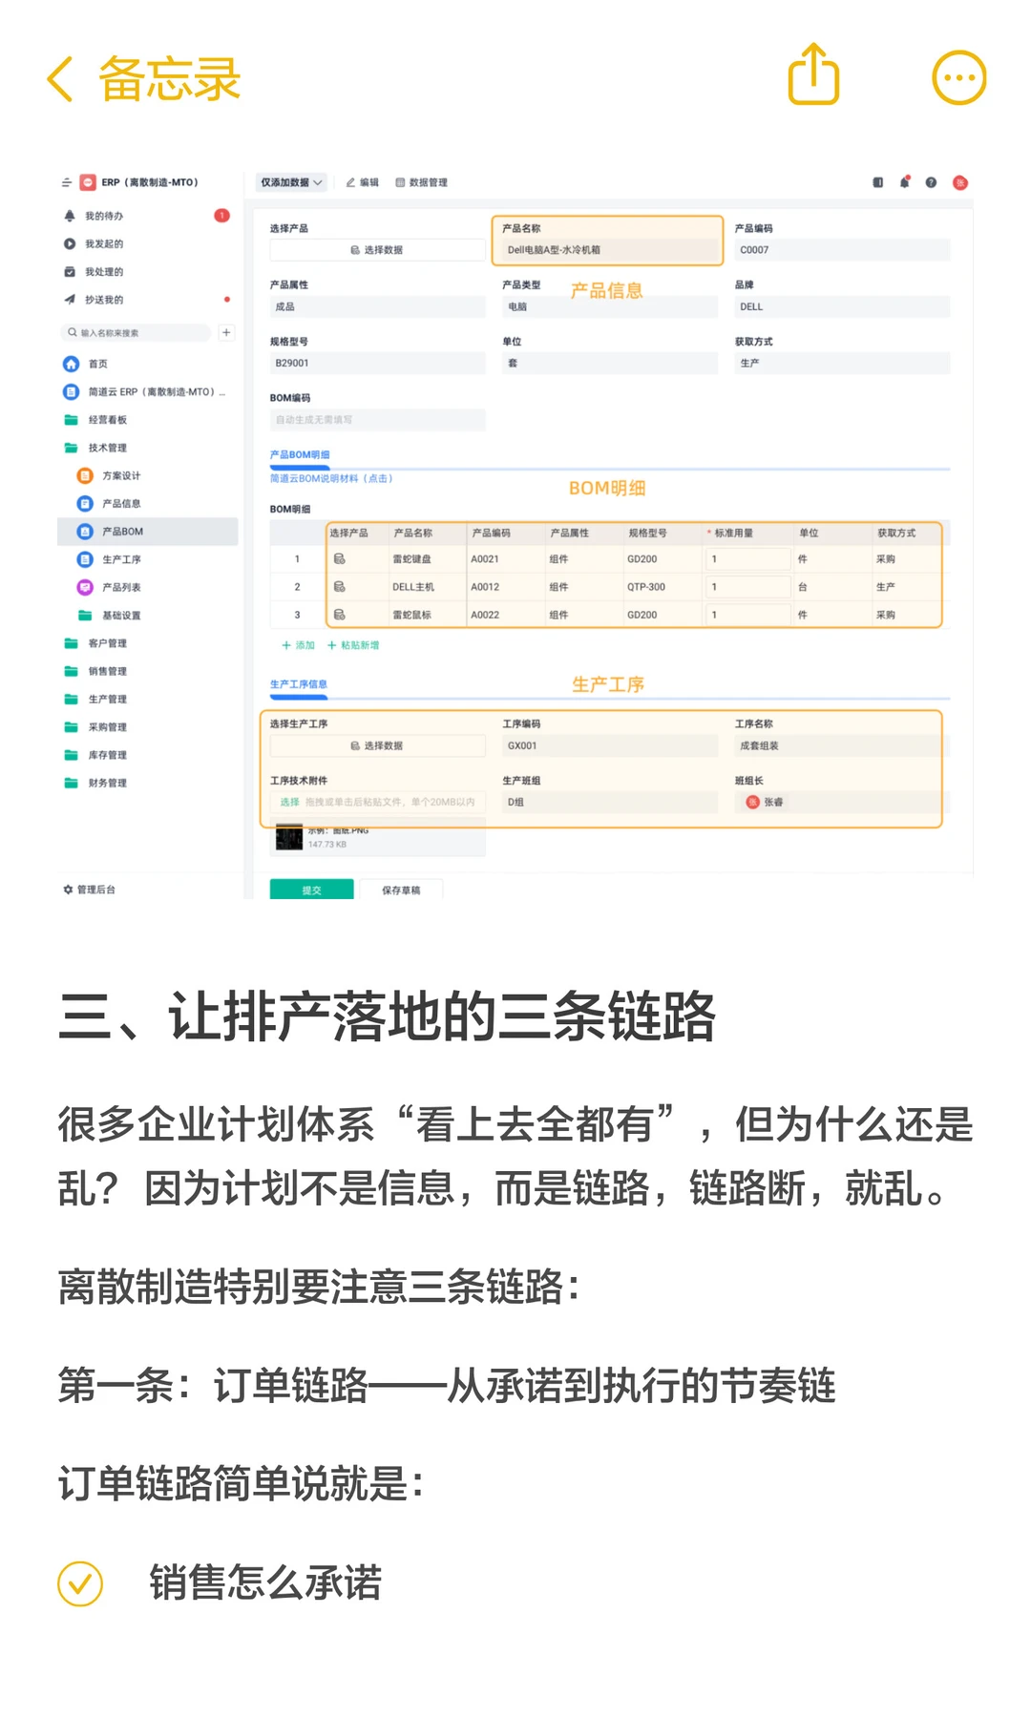Viewport: 1031px width, 1718px height.
Task: Open the 图纸.PNG attachment thumbnail
Action: click(x=289, y=838)
